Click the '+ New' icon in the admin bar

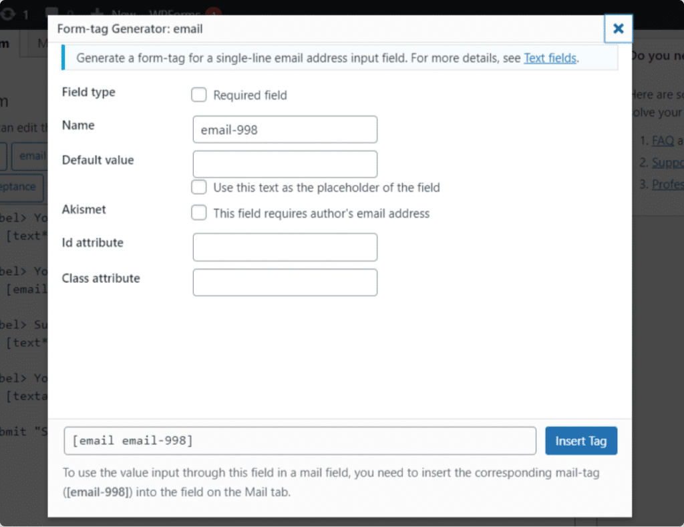click(97, 12)
